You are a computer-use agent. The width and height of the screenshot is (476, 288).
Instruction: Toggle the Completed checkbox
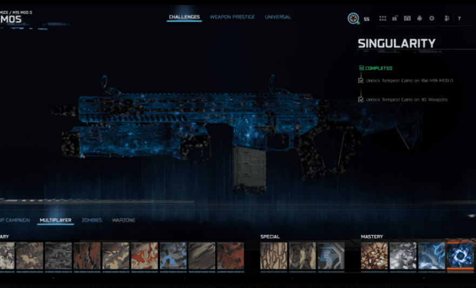pos(361,68)
